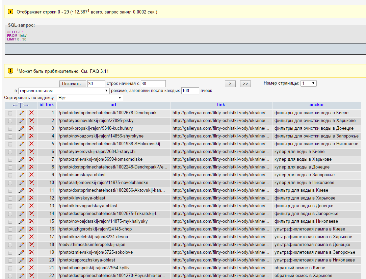Delete row 11 via the red X icon
Viewport: 366px width, 279px height.
(x=31, y=190)
